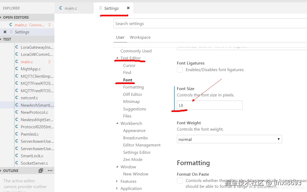The width and height of the screenshot is (307, 192).
Task: Click the C file icon beside main.c tab
Action: pos(61,8)
